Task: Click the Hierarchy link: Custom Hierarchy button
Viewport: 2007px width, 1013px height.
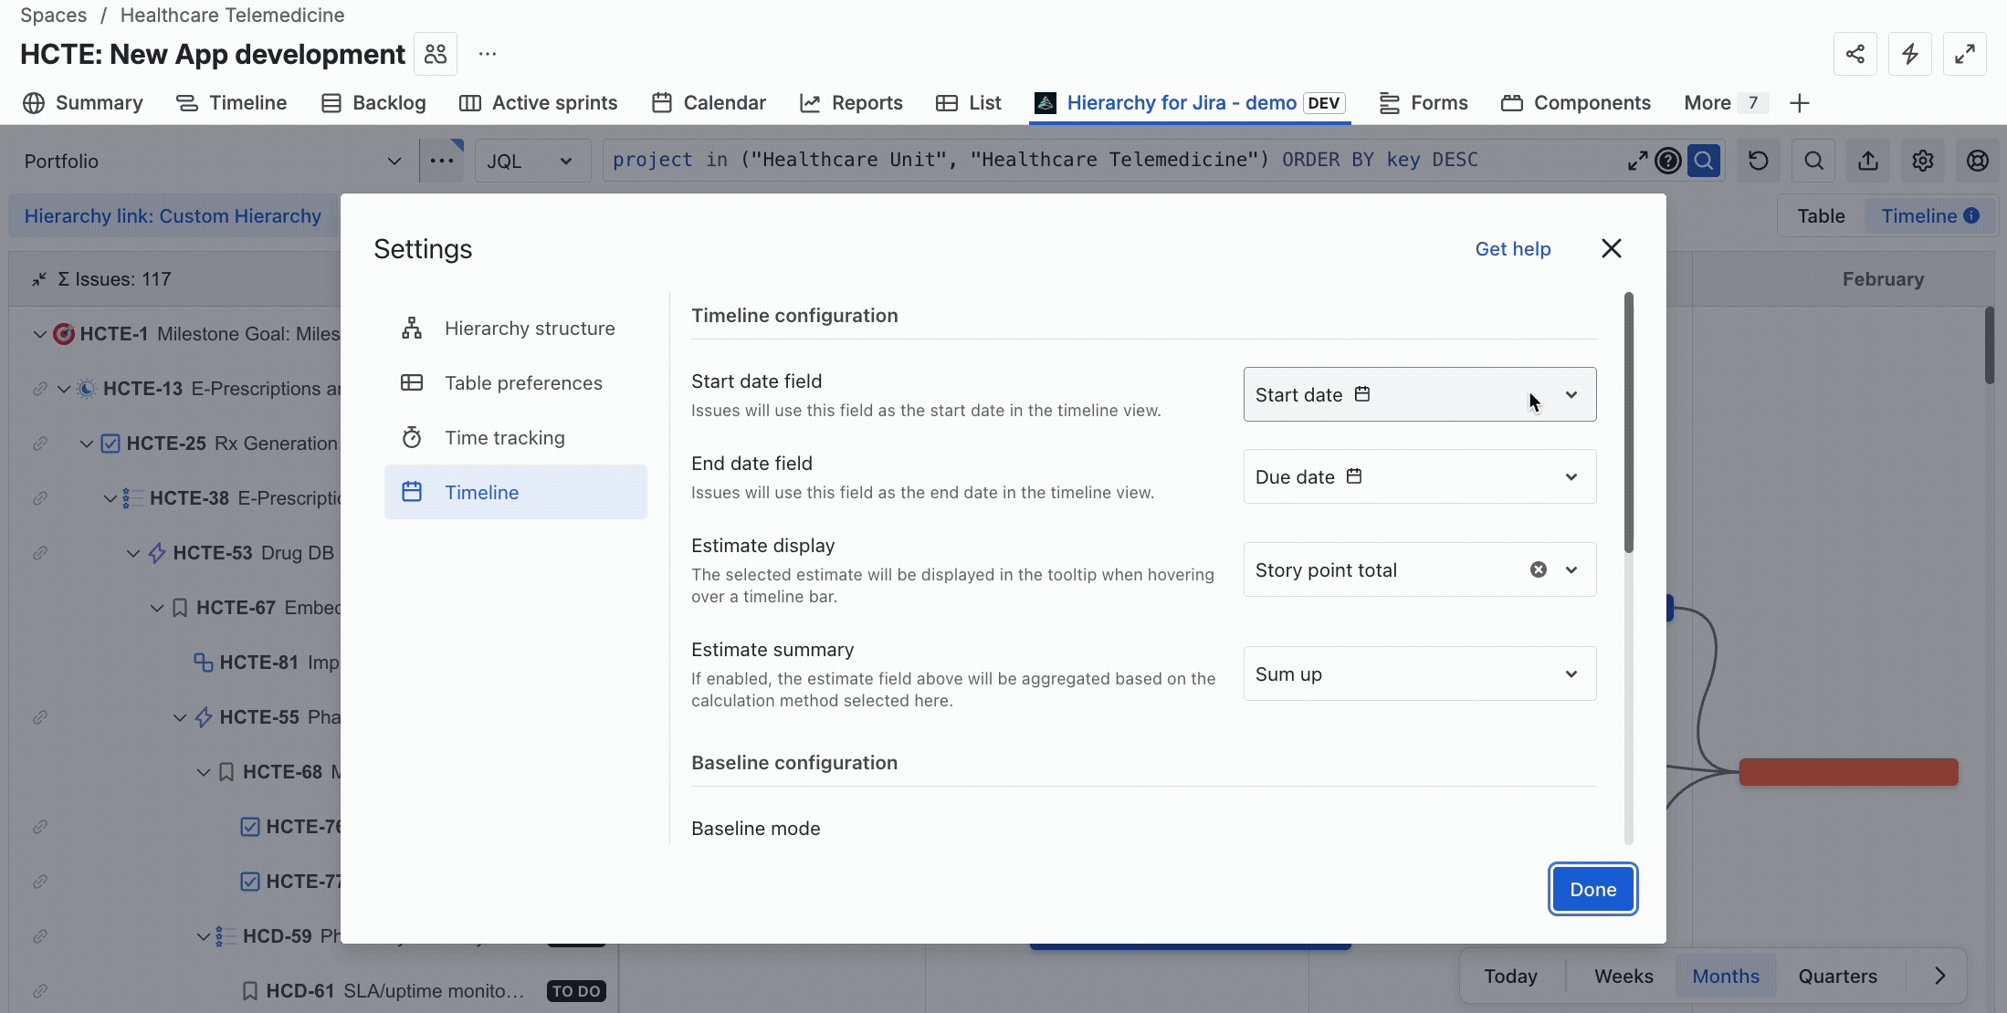Action: (173, 216)
